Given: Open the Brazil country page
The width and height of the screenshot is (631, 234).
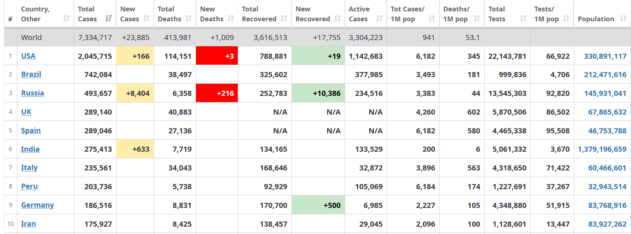Looking at the screenshot, I should click(x=31, y=74).
